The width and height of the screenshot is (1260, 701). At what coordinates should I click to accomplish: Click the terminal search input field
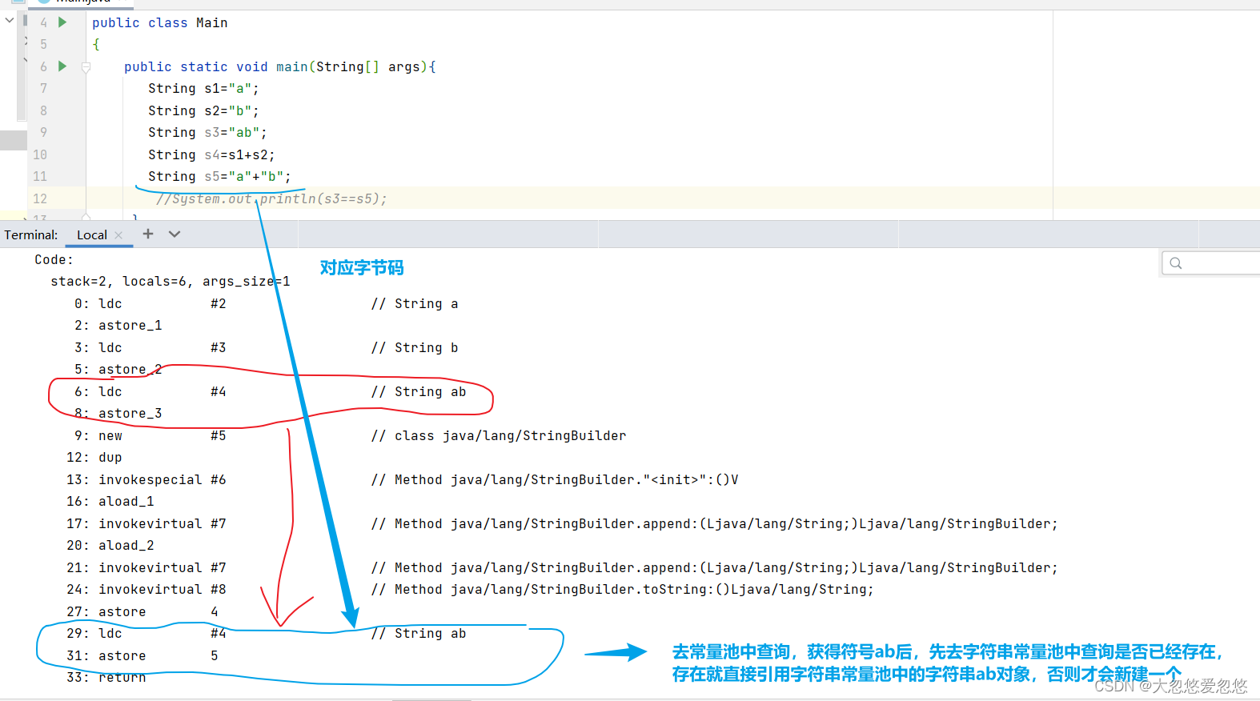(x=1211, y=263)
